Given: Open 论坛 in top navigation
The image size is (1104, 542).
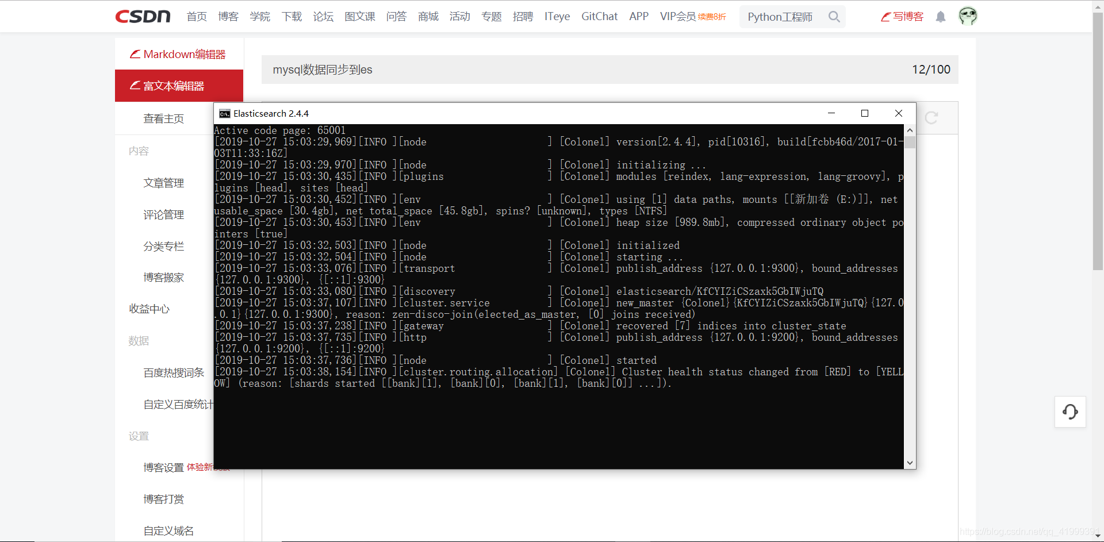Looking at the screenshot, I should tap(323, 17).
